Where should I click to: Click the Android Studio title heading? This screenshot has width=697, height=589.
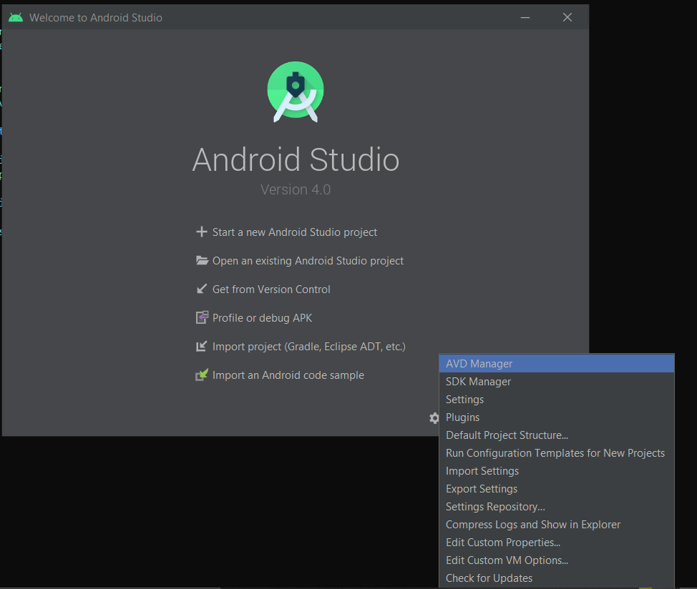click(x=296, y=159)
